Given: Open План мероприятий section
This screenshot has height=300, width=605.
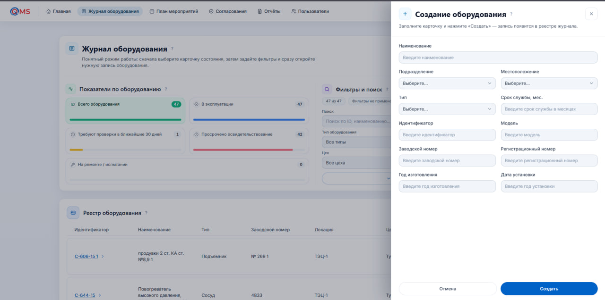Looking at the screenshot, I should point(173,11).
